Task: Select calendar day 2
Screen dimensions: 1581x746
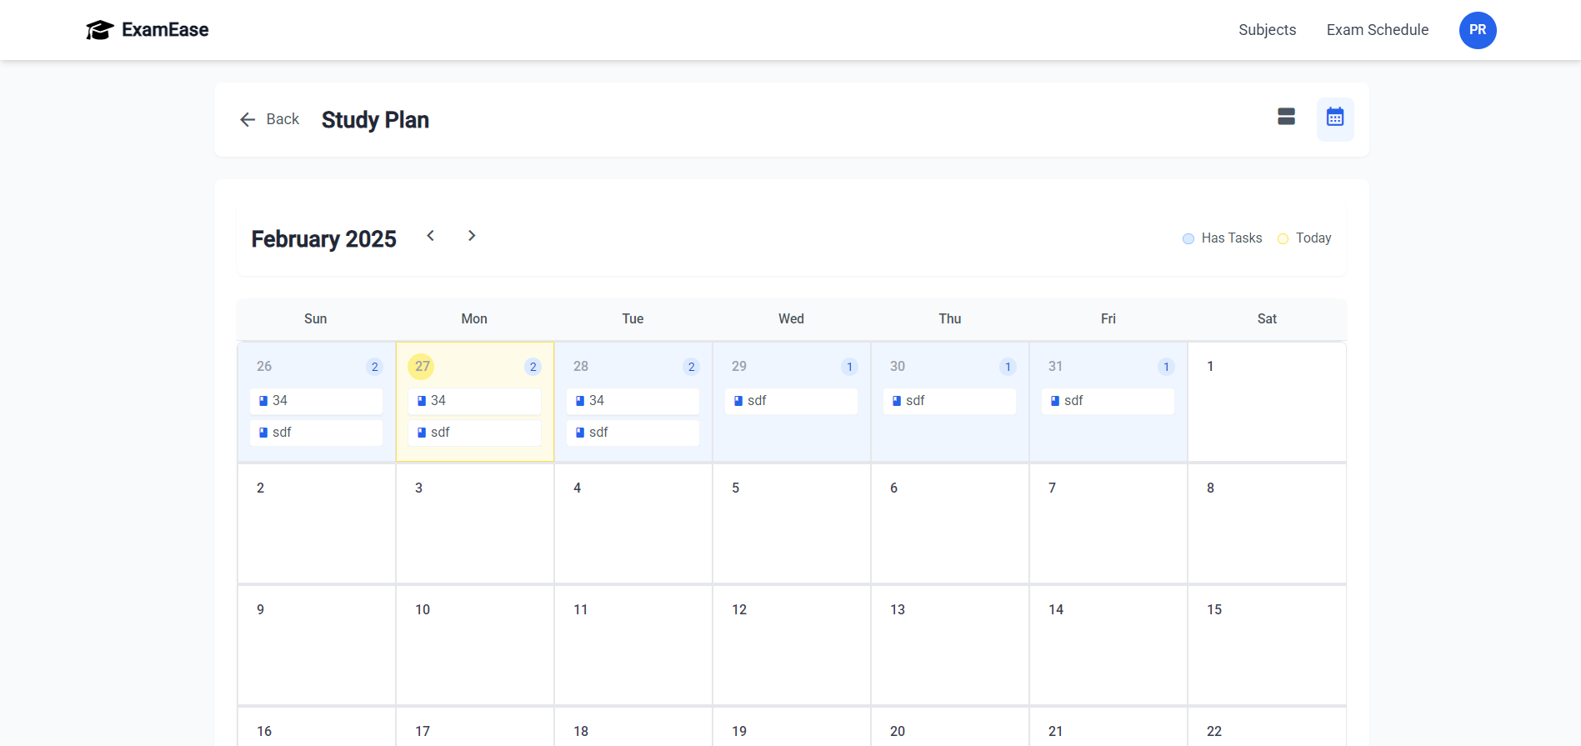Action: pyautogui.click(x=316, y=523)
